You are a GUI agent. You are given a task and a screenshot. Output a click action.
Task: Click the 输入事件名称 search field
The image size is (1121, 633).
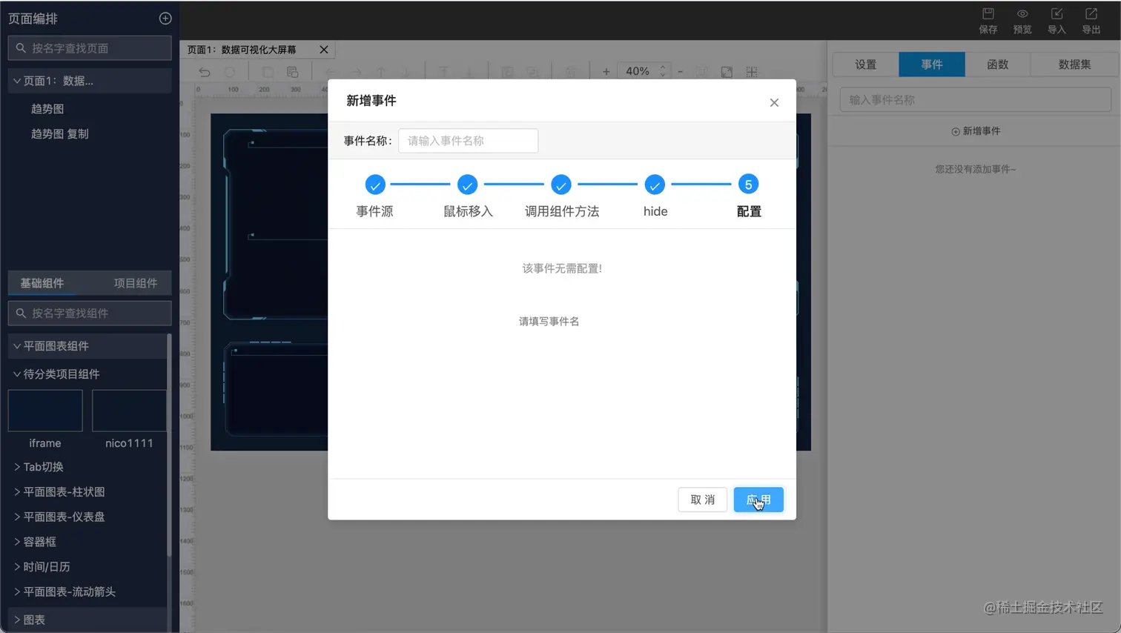pos(976,100)
